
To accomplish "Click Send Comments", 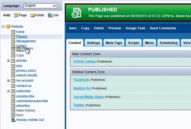I will coord(163,28).
